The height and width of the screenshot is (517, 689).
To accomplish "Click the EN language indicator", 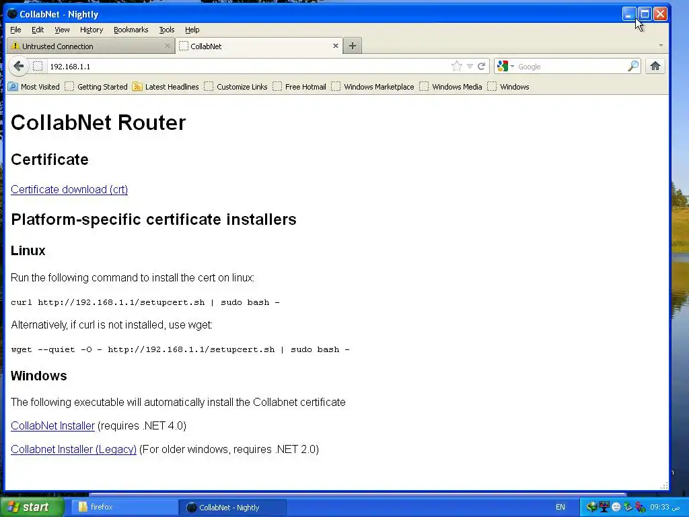I will coord(560,508).
